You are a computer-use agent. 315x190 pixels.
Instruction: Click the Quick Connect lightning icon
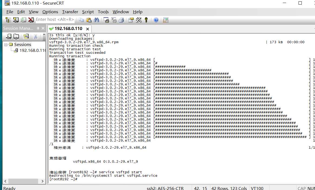[16, 20]
